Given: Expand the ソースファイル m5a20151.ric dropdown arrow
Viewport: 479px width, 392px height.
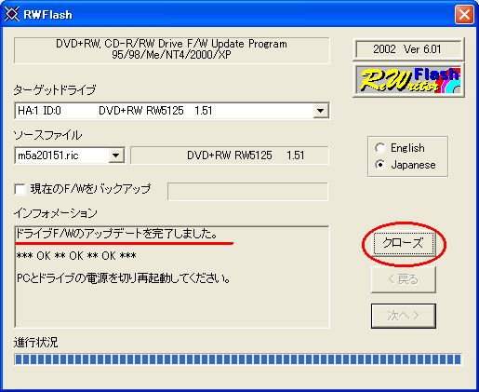Looking at the screenshot, I should [116, 155].
